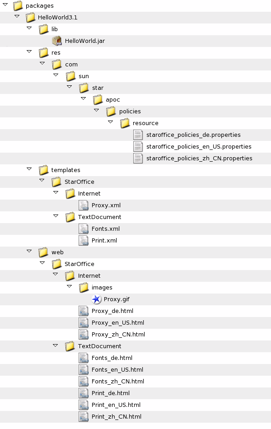Viewport: 271px width, 429px height.
Task: Click the apoc folder icon
Action: coord(98,100)
